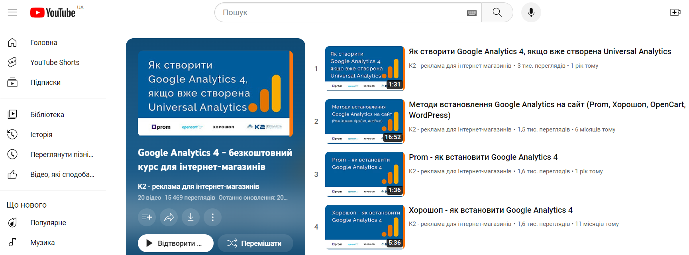Click the magnifier search button
This screenshot has width=689, height=255.
pyautogui.click(x=497, y=12)
